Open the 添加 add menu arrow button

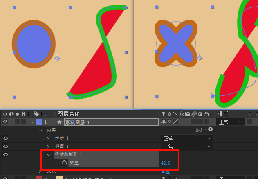pos(210,129)
